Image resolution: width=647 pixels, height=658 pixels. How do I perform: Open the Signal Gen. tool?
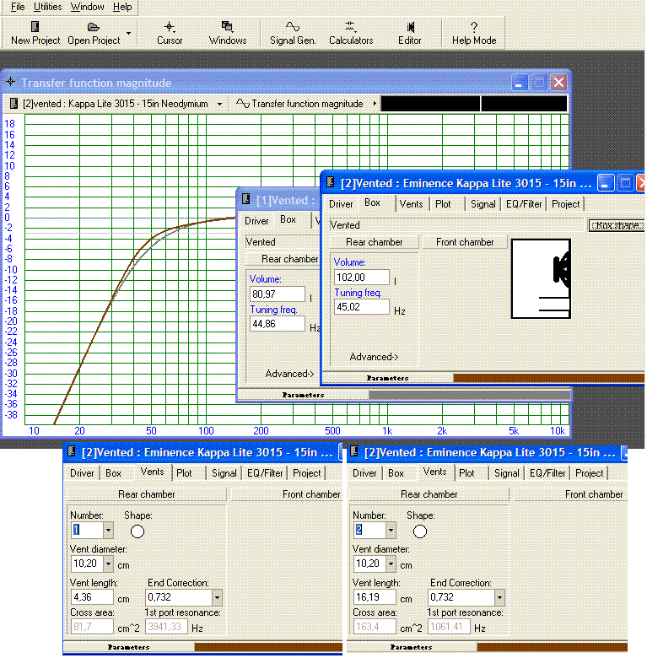point(293,27)
